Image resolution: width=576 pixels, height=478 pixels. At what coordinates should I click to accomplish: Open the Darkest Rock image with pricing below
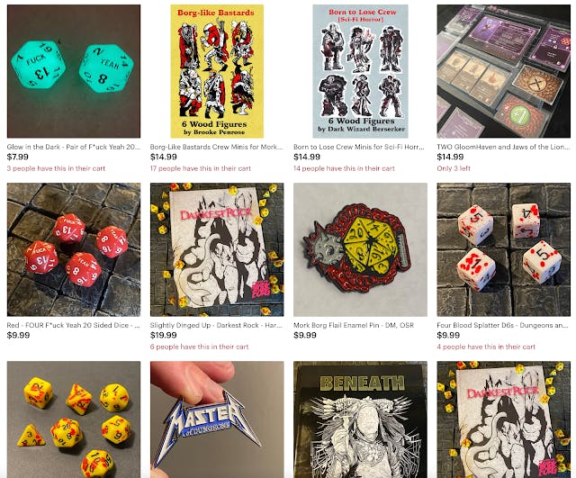pyautogui.click(x=217, y=249)
